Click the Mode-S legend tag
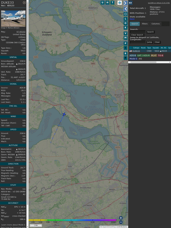 click(133, 59)
